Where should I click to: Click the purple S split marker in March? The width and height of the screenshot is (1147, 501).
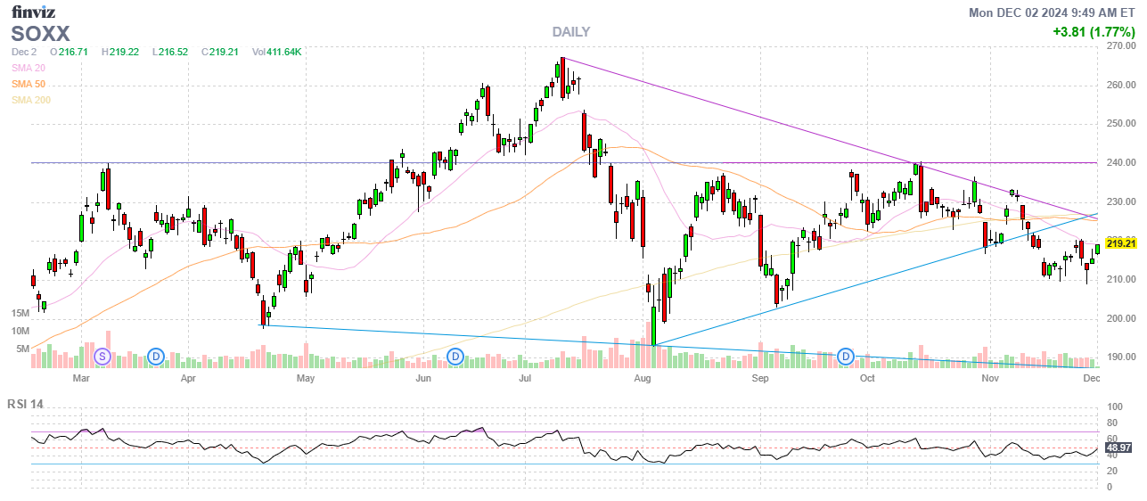point(102,357)
